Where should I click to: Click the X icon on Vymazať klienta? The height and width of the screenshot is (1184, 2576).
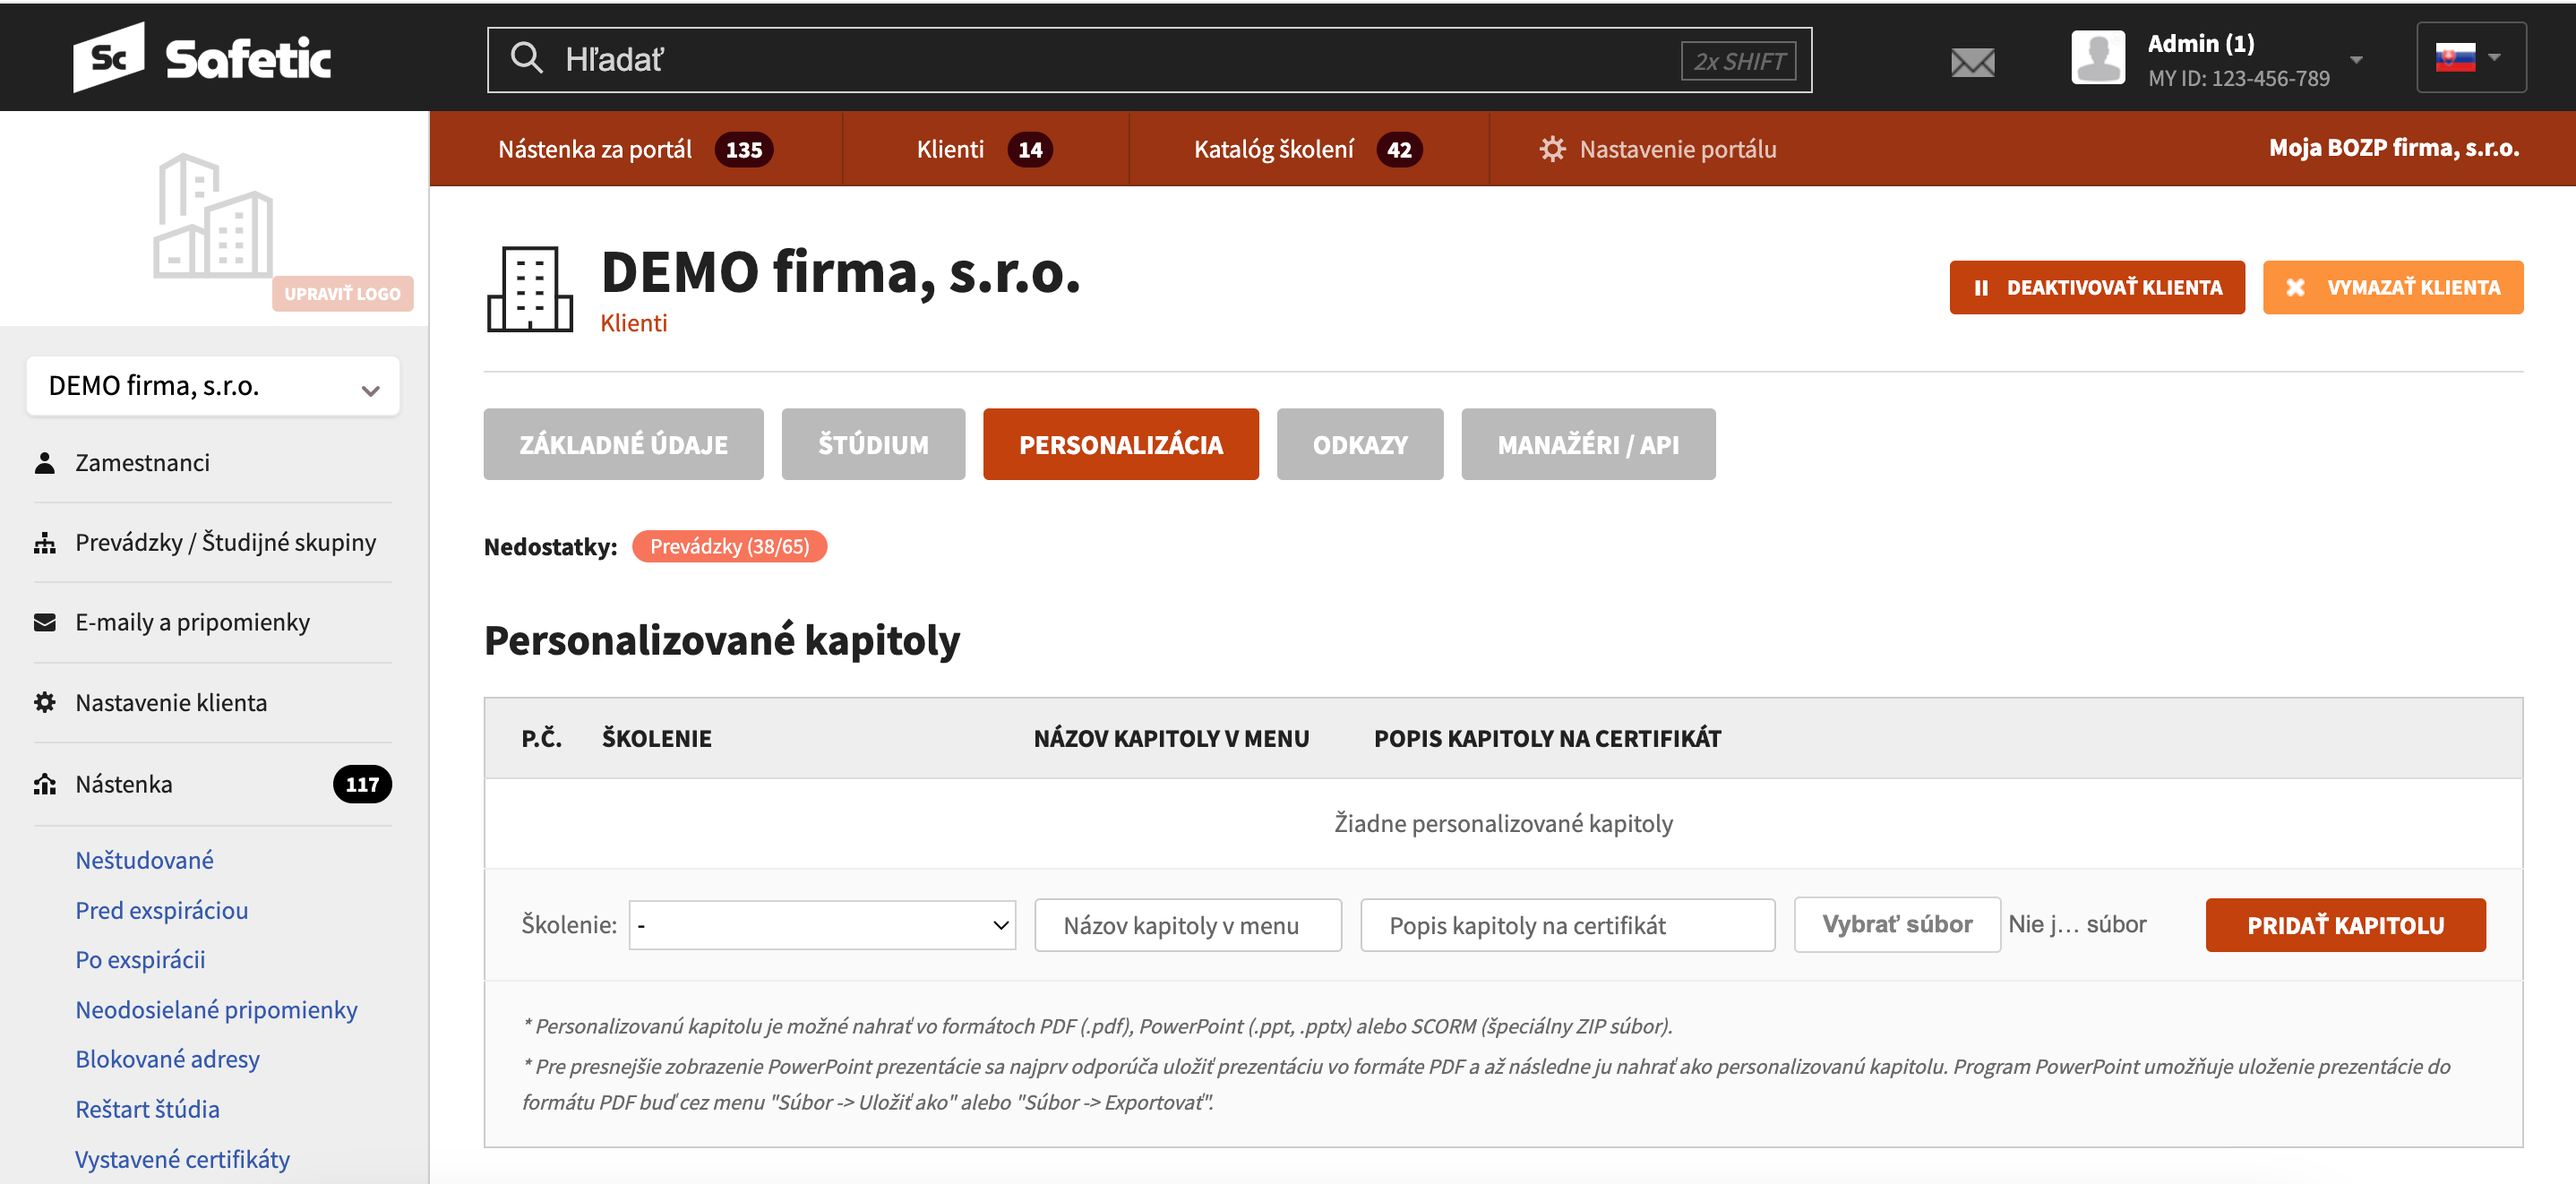click(2295, 288)
